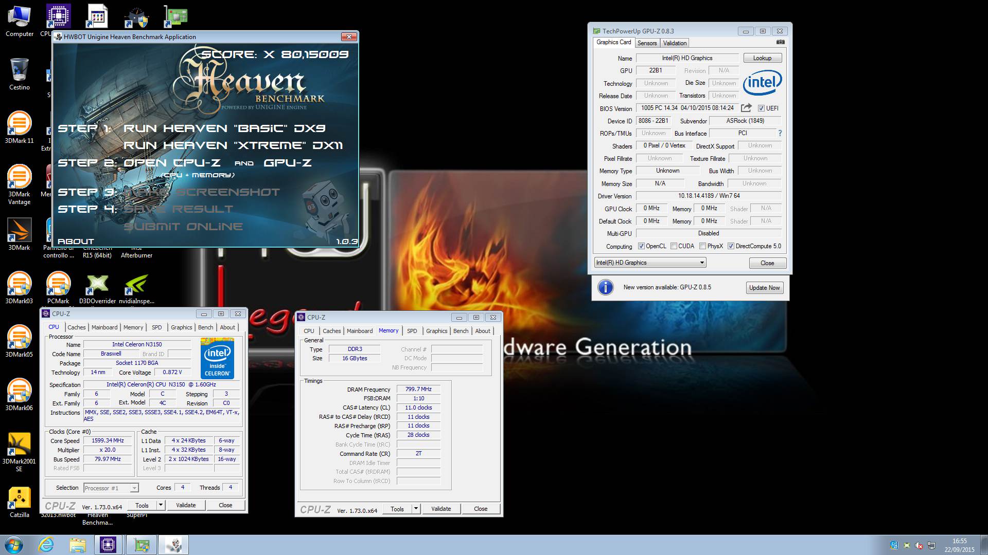Viewport: 988px width, 555px height.
Task: Open 3DMark06 desktop shortcut
Action: point(20,395)
